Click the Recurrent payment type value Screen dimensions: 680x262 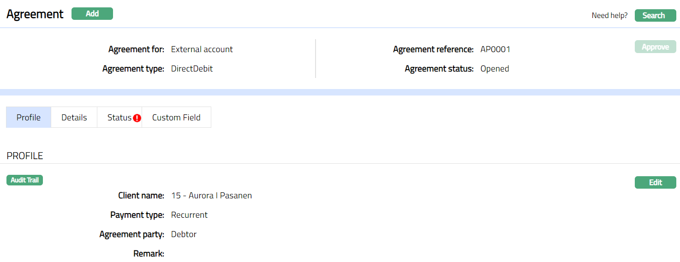click(x=189, y=215)
